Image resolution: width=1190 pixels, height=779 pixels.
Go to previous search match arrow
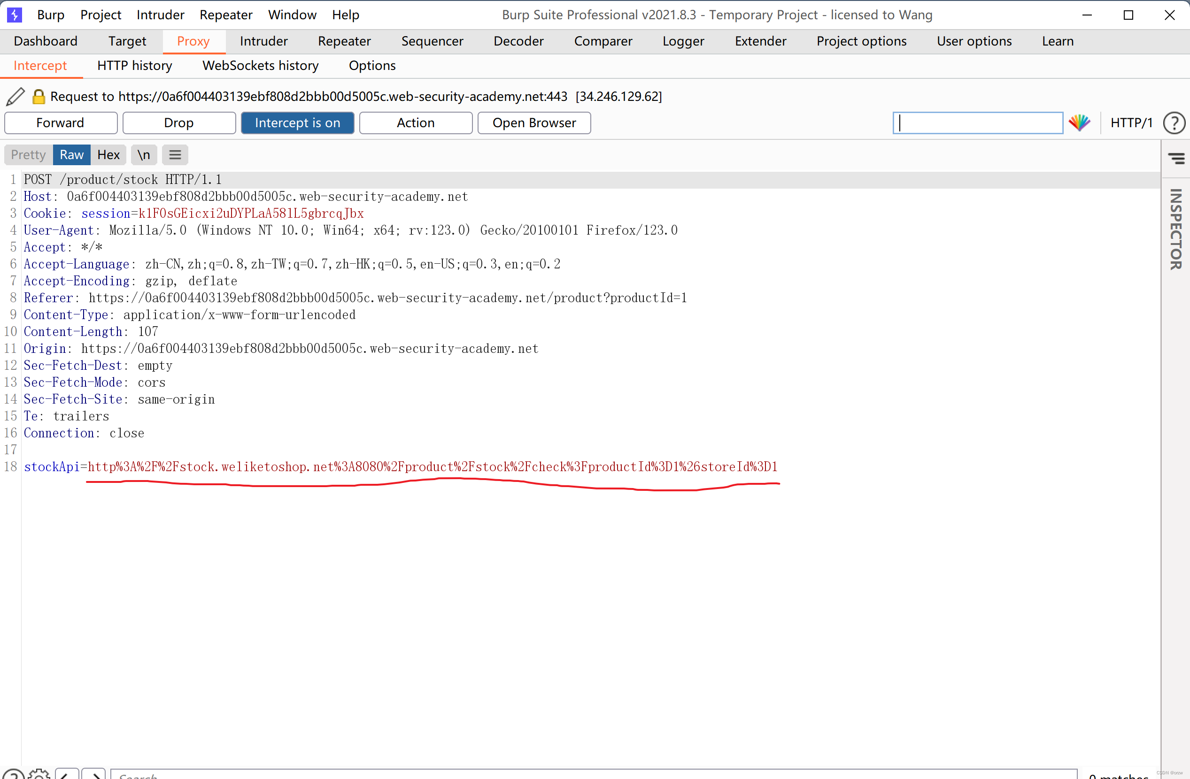click(67, 774)
